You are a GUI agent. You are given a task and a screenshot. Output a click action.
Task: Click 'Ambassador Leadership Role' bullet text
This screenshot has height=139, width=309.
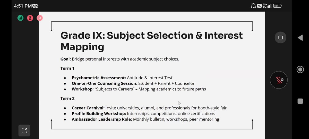102,119
